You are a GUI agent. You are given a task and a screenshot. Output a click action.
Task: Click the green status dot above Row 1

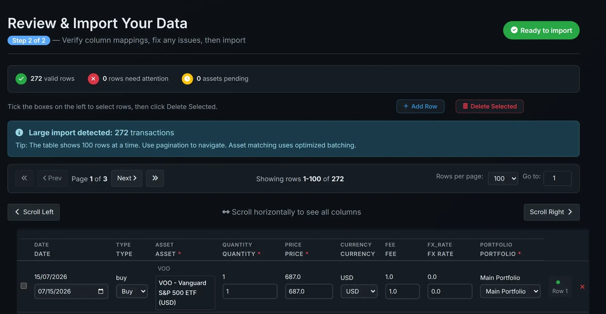pos(558,282)
